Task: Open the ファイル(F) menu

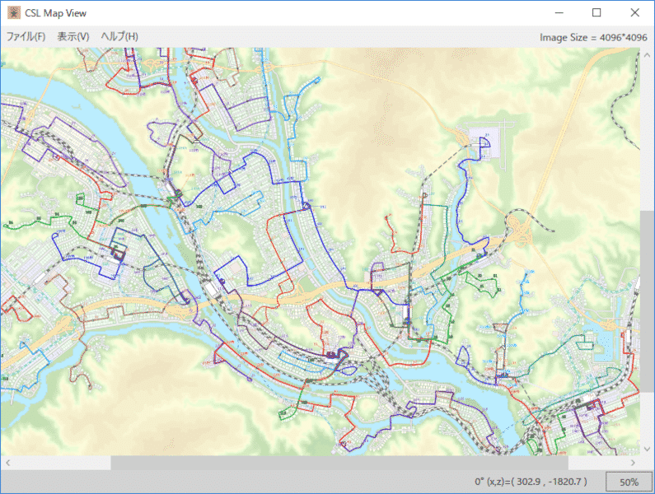Action: [x=26, y=37]
